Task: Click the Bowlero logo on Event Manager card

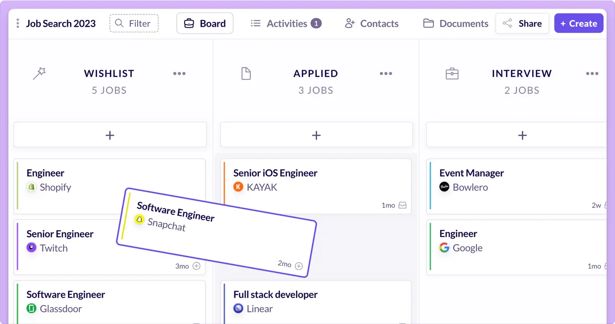Action: pyautogui.click(x=444, y=187)
